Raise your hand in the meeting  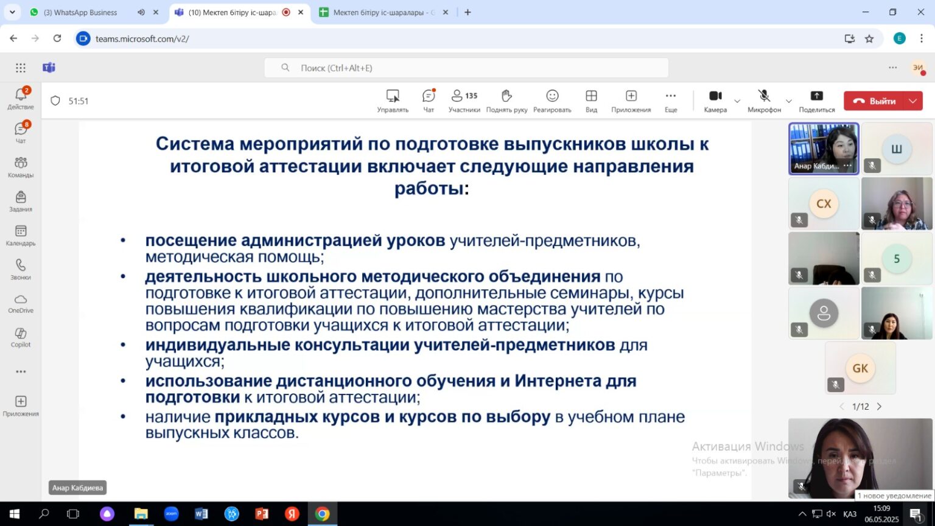pos(506,100)
